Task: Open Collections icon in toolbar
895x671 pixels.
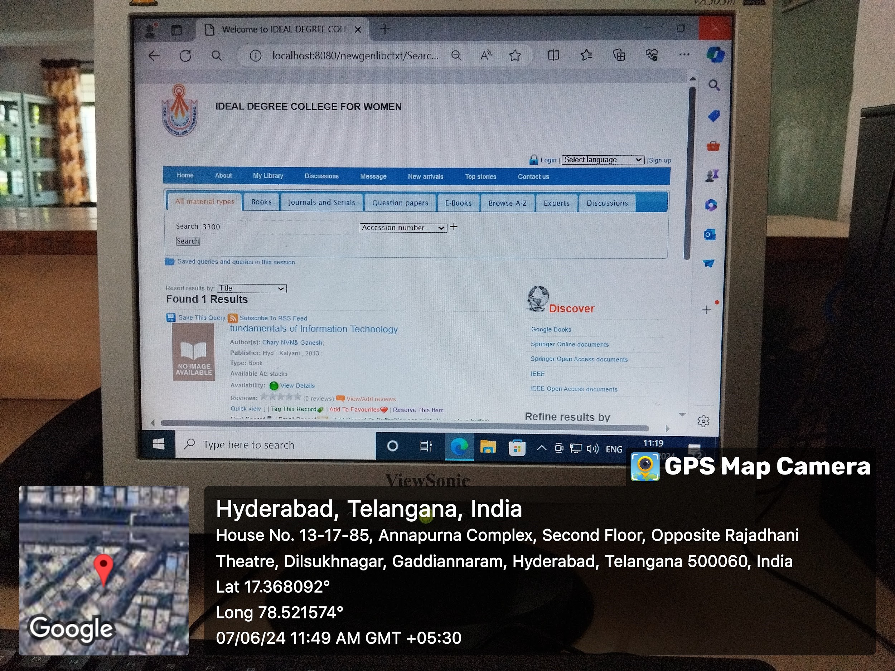Action: [619, 55]
